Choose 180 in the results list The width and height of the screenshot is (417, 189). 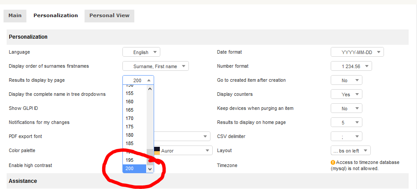135,135
